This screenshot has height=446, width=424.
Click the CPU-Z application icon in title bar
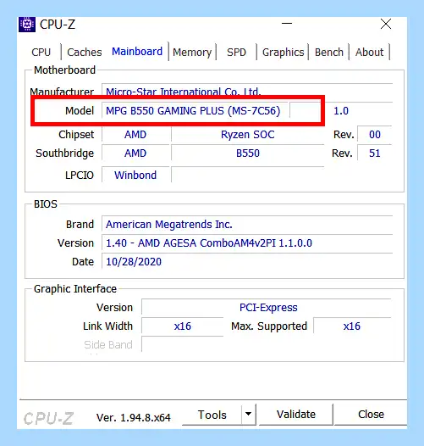click(x=27, y=25)
